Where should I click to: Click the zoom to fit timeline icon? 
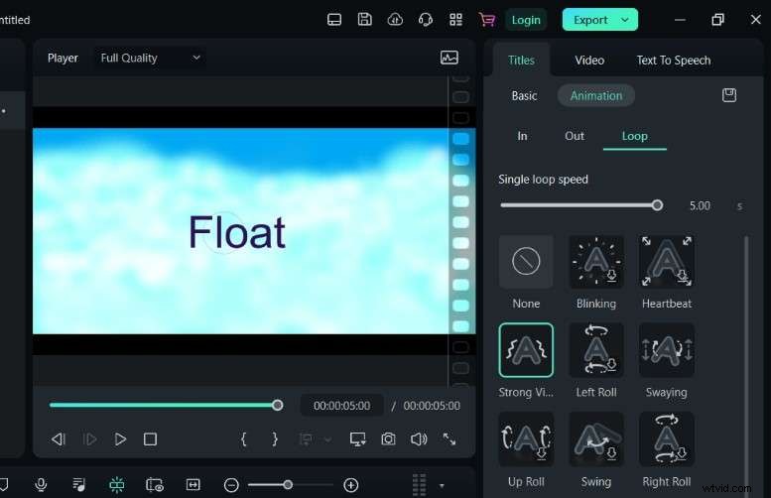coord(193,485)
